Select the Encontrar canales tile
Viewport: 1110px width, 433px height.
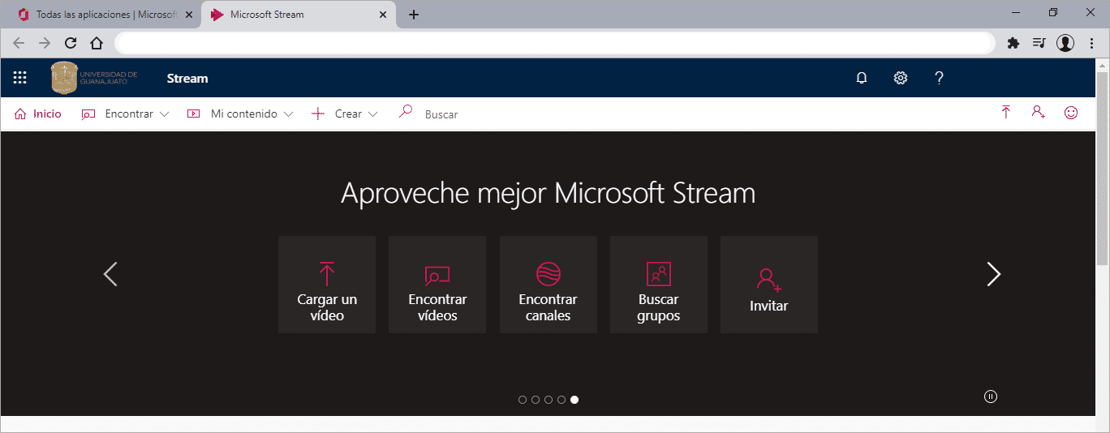pyautogui.click(x=549, y=285)
